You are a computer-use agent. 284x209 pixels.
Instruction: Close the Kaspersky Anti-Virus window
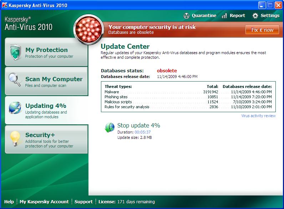tap(278, 5)
